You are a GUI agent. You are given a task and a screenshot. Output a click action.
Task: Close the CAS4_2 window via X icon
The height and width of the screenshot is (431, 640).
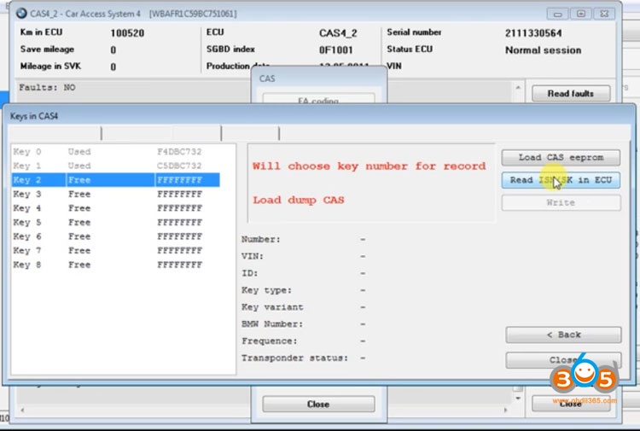(604, 14)
